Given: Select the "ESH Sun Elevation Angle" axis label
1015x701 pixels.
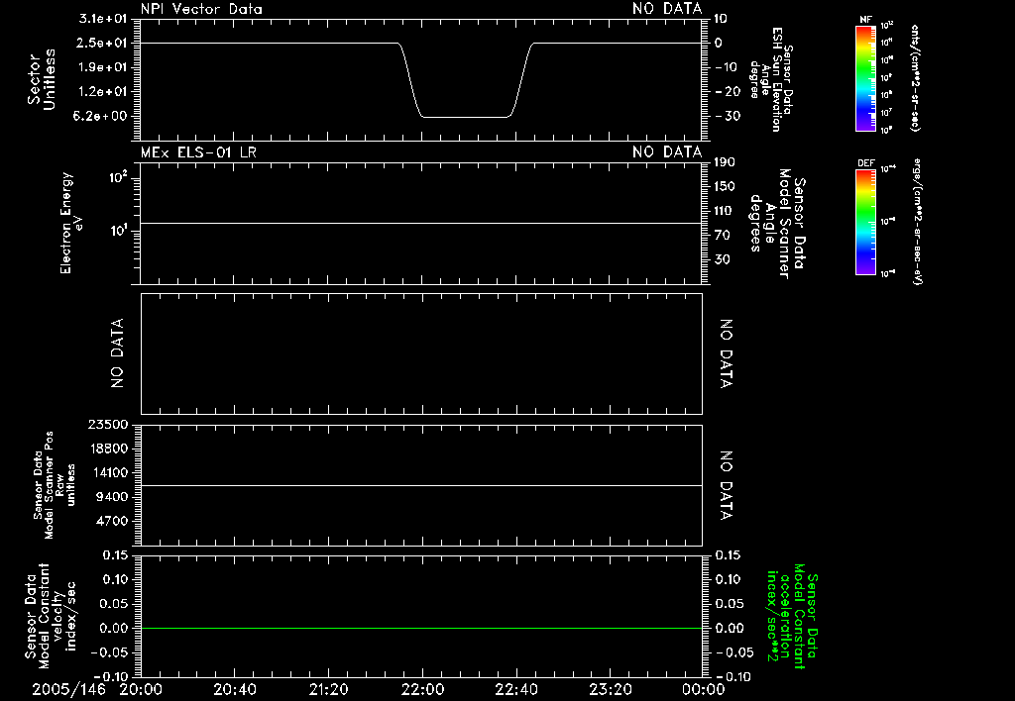Looking at the screenshot, I should click(771, 79).
